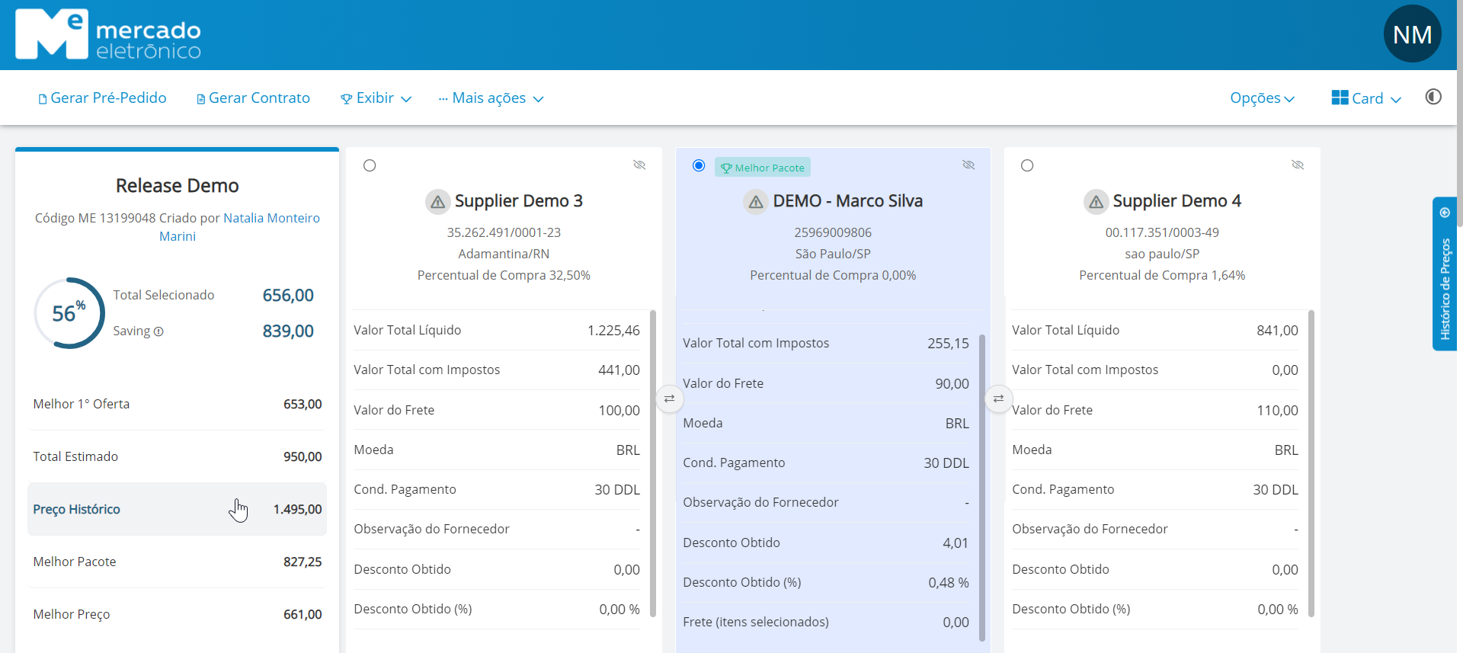Click Marco Silva Desconto Obtido (%) 0,48 %
This screenshot has width=1463, height=653.
pyautogui.click(x=949, y=583)
